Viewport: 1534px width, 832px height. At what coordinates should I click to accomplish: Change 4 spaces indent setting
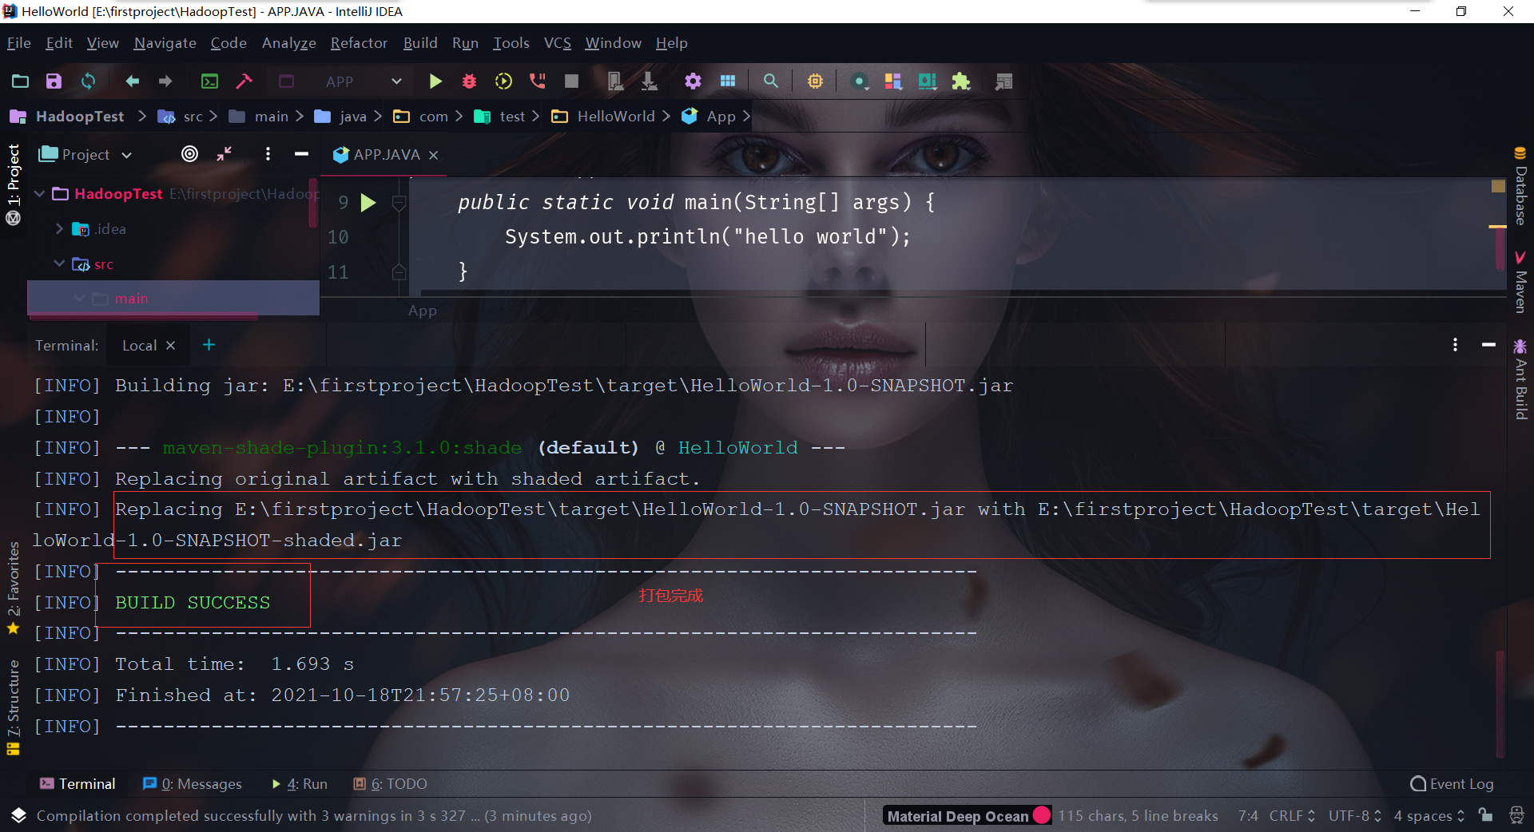pyautogui.click(x=1429, y=815)
